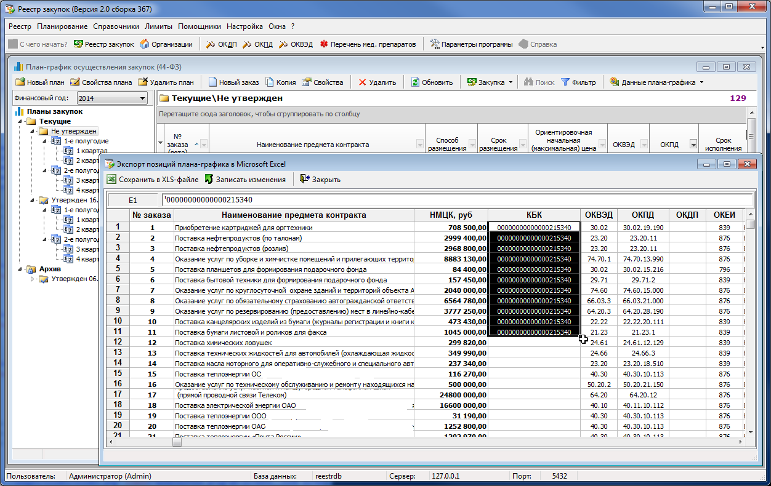Open order Свойства in the plan toolbar
The width and height of the screenshot is (771, 486).
pyautogui.click(x=322, y=82)
